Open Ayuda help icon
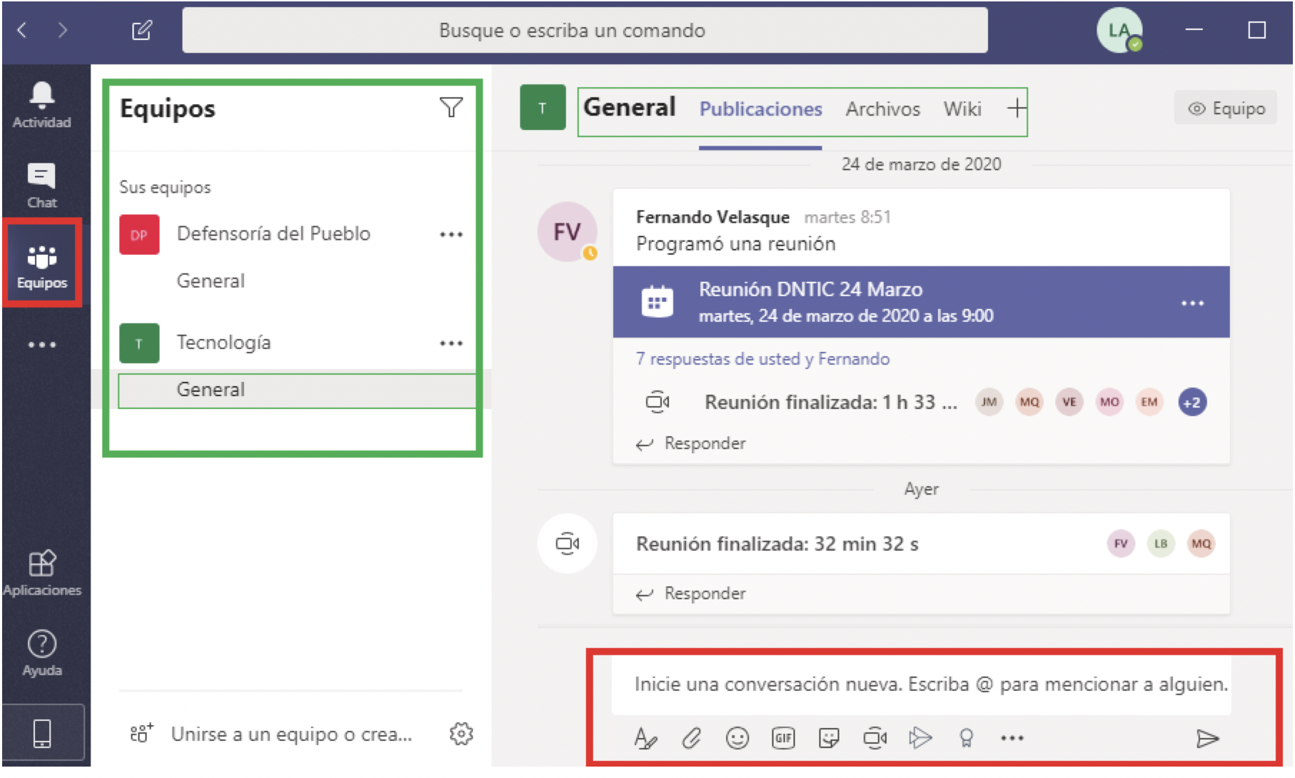Image resolution: width=1295 pixels, height=778 pixels. 41,653
